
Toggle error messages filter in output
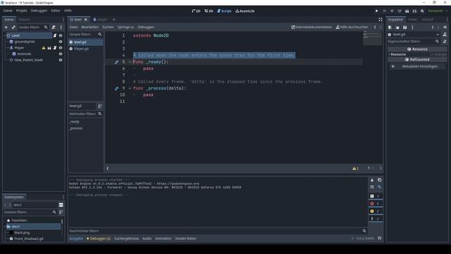tap(376, 204)
